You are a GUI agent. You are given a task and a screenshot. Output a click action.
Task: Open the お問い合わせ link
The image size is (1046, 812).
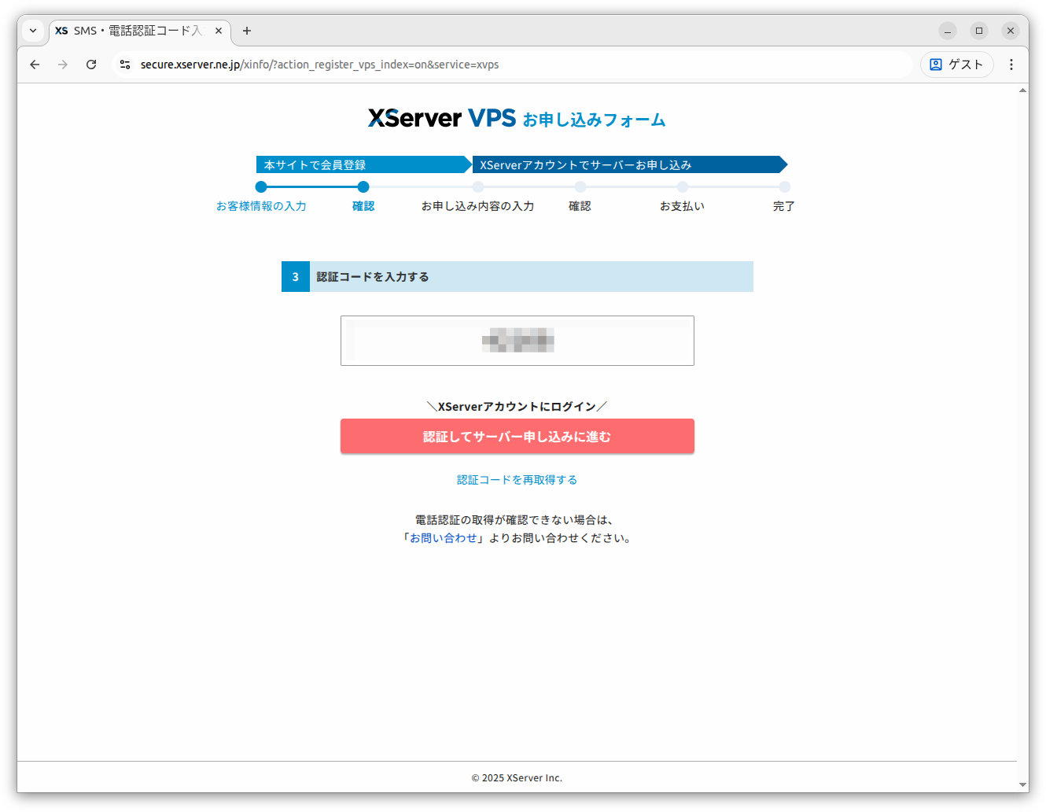[443, 537]
